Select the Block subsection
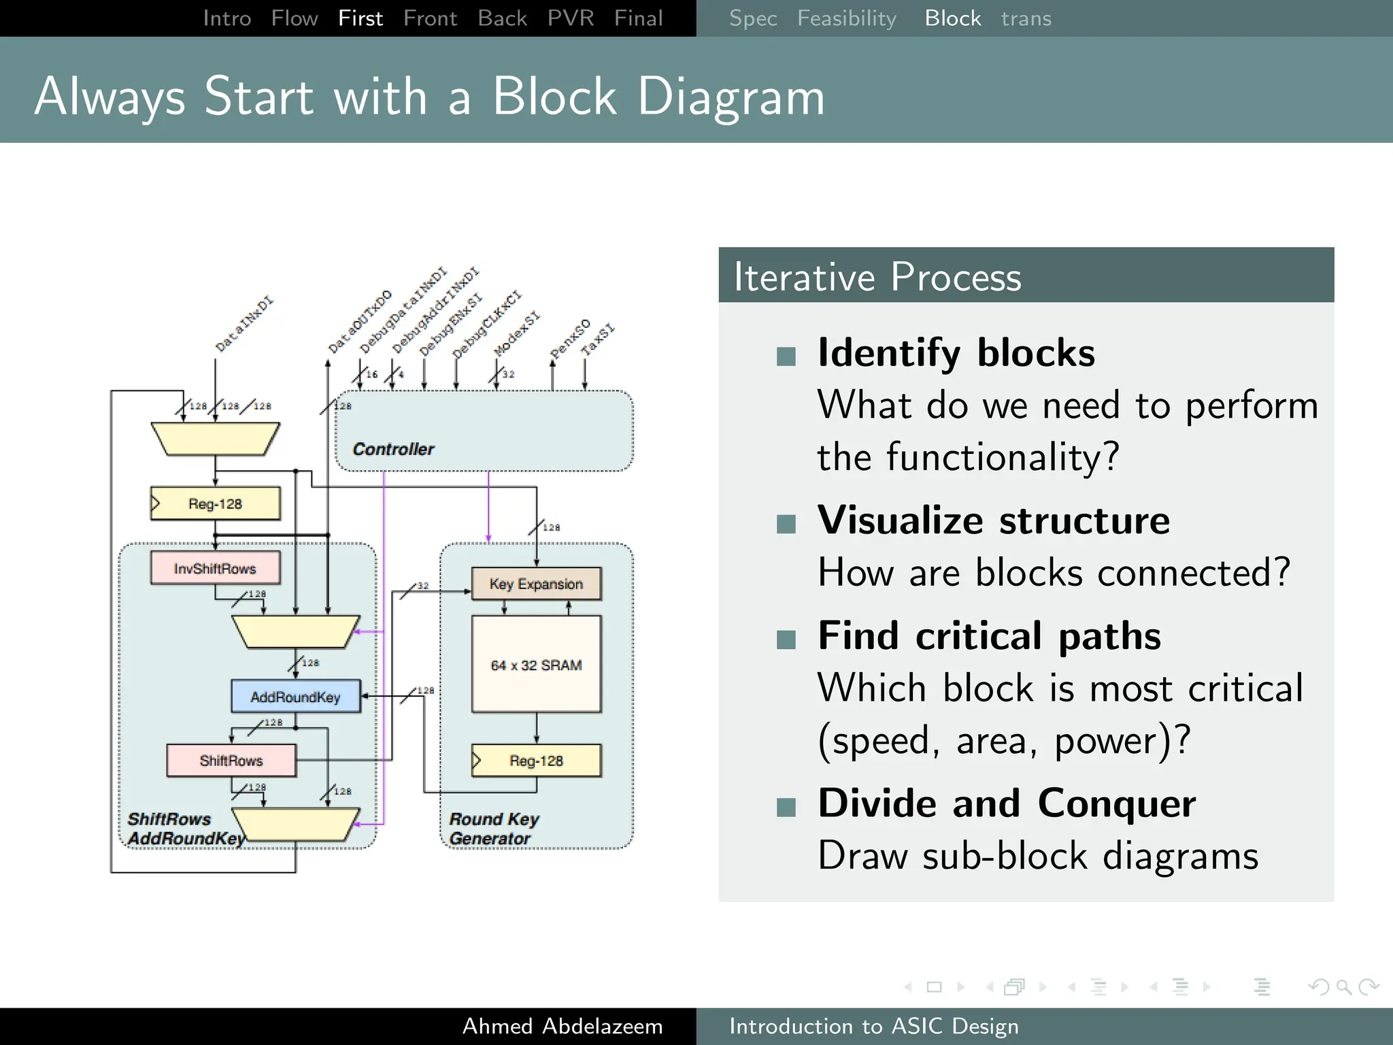The image size is (1393, 1045). pyautogui.click(x=953, y=18)
